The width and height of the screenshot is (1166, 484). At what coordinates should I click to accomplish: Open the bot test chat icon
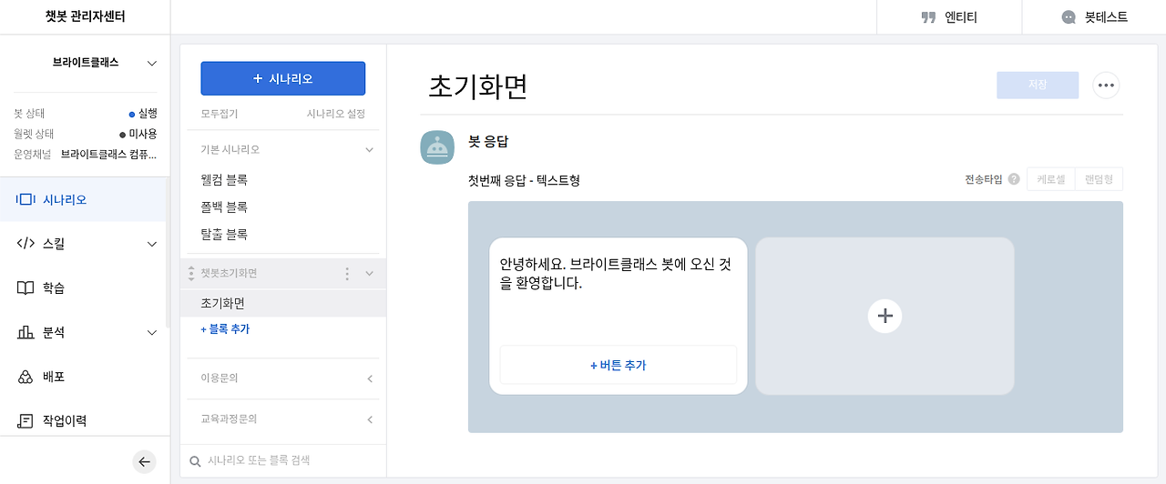pyautogui.click(x=1069, y=17)
